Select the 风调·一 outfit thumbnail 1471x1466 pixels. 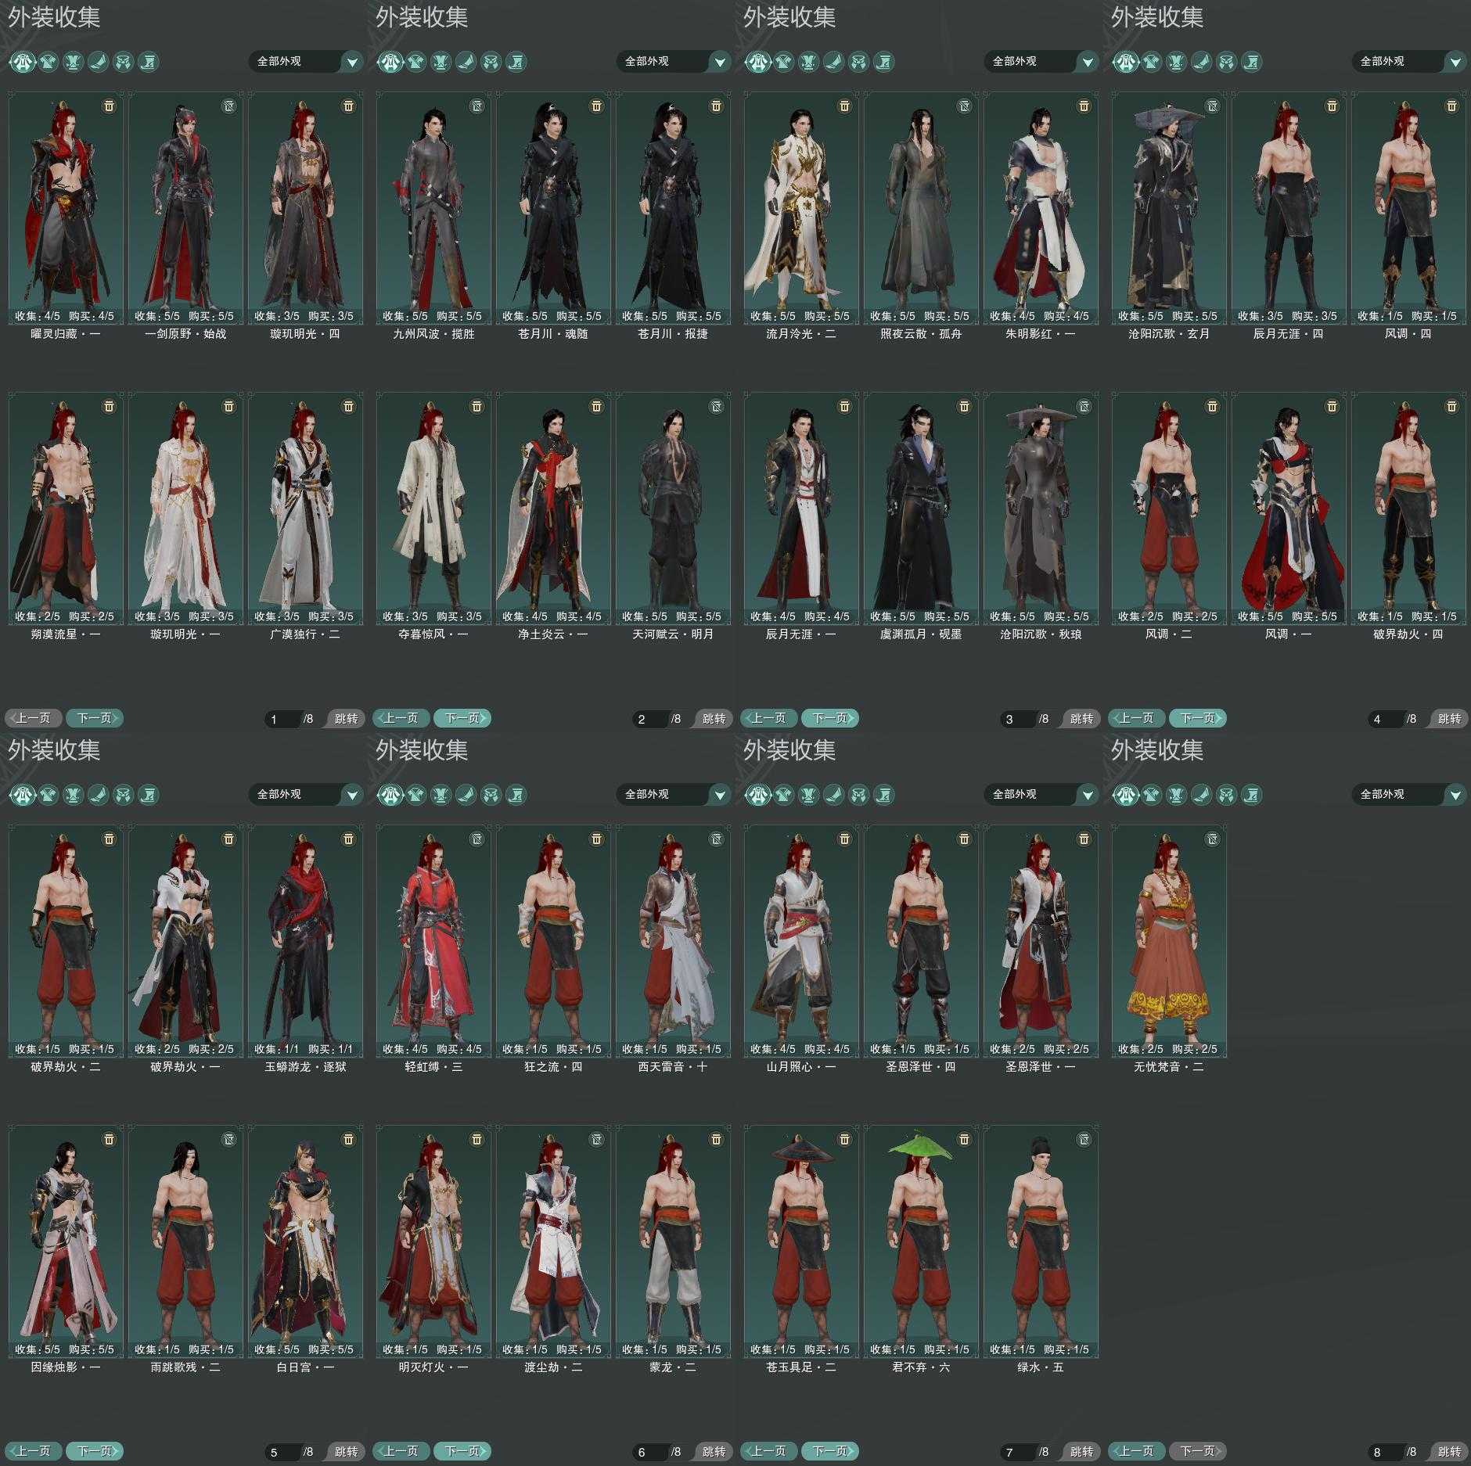pos(1288,507)
